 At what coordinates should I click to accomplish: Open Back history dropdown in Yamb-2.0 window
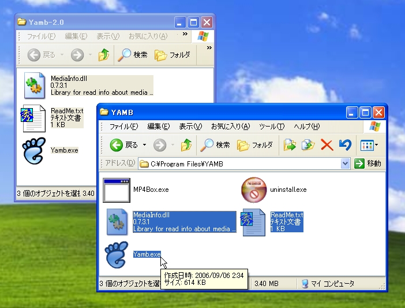click(62, 54)
